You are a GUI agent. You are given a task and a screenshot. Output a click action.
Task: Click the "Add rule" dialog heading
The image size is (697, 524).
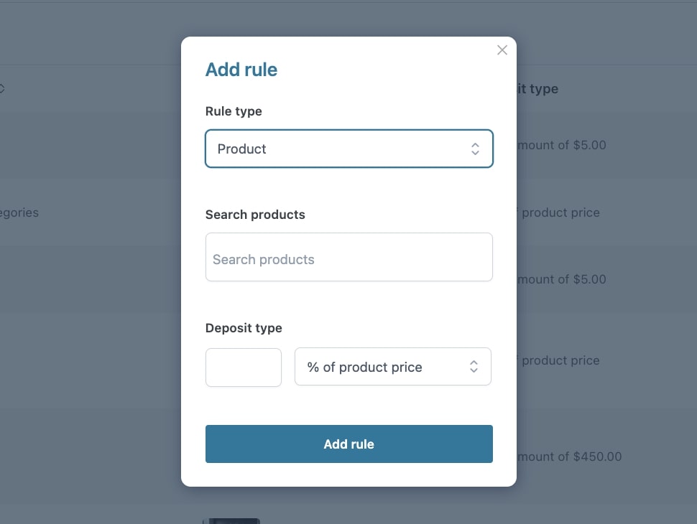(241, 70)
